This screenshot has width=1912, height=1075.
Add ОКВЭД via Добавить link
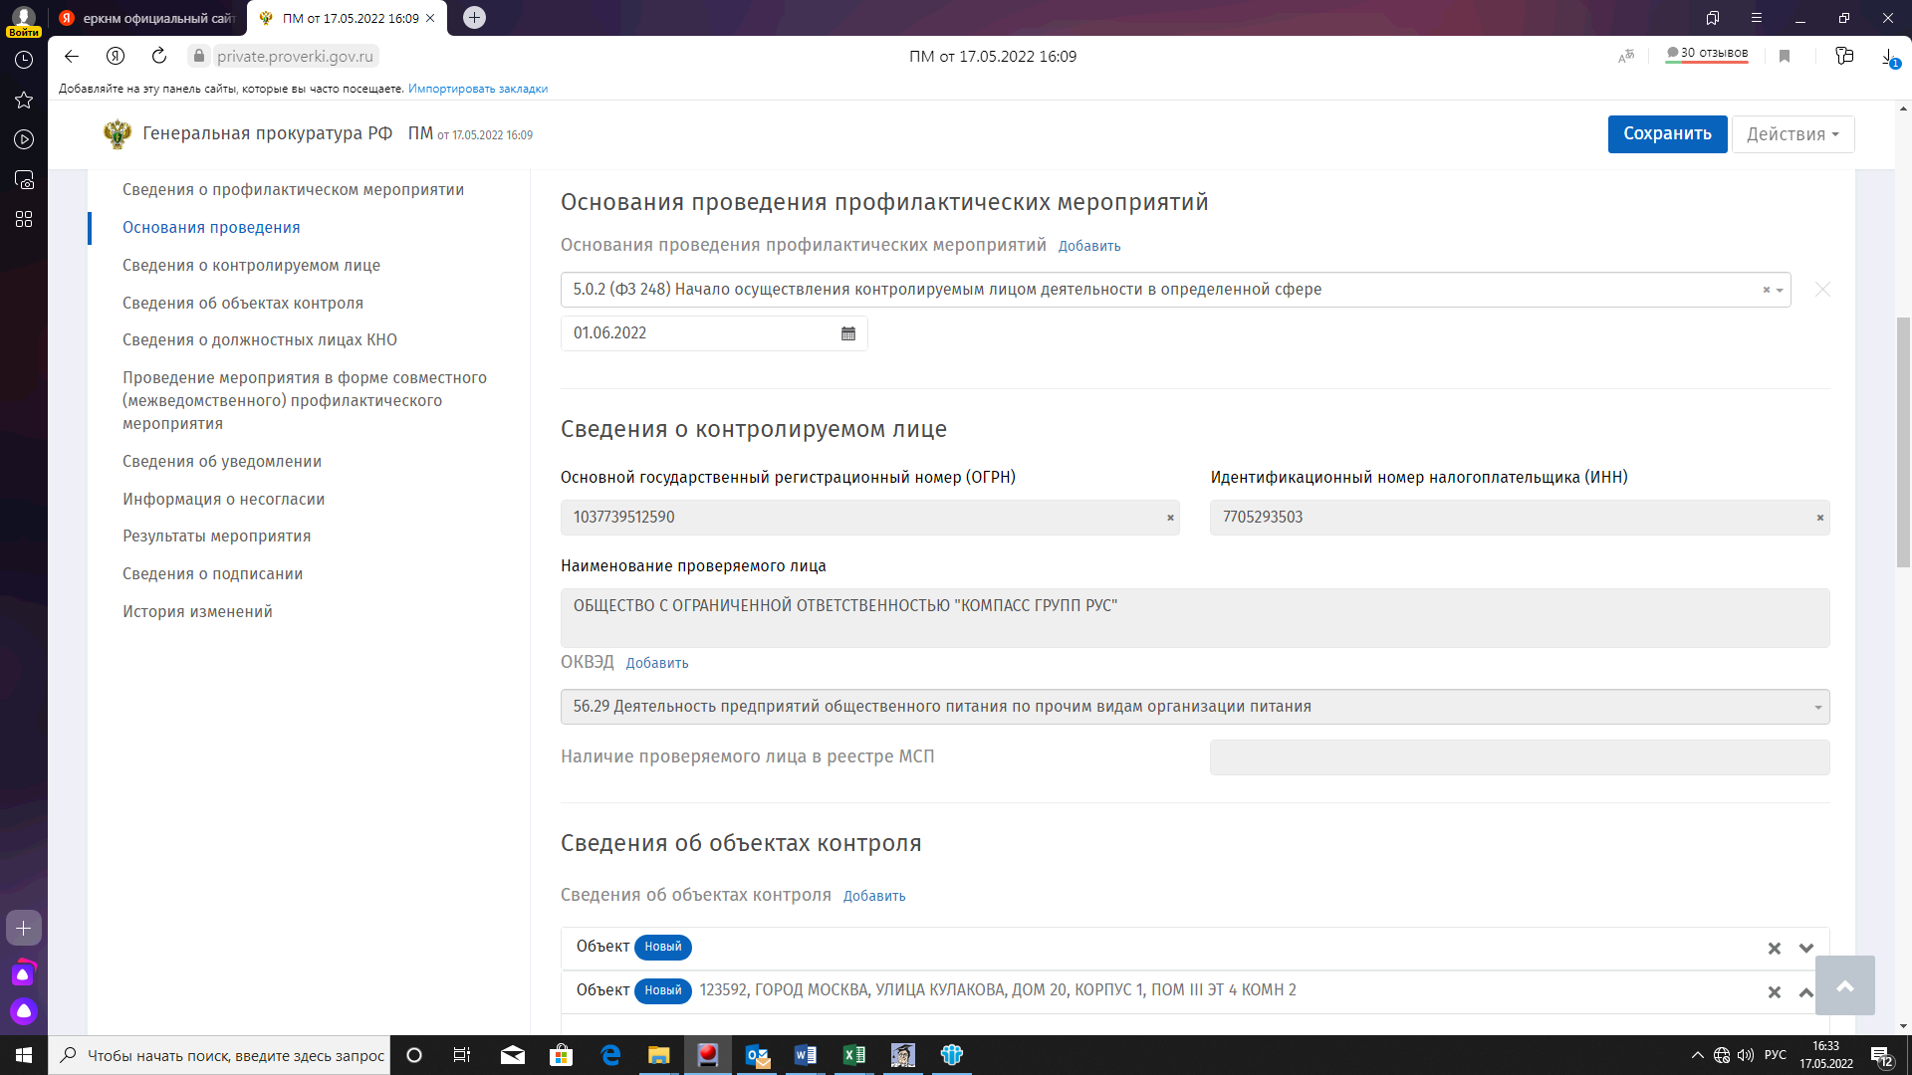[x=656, y=663]
